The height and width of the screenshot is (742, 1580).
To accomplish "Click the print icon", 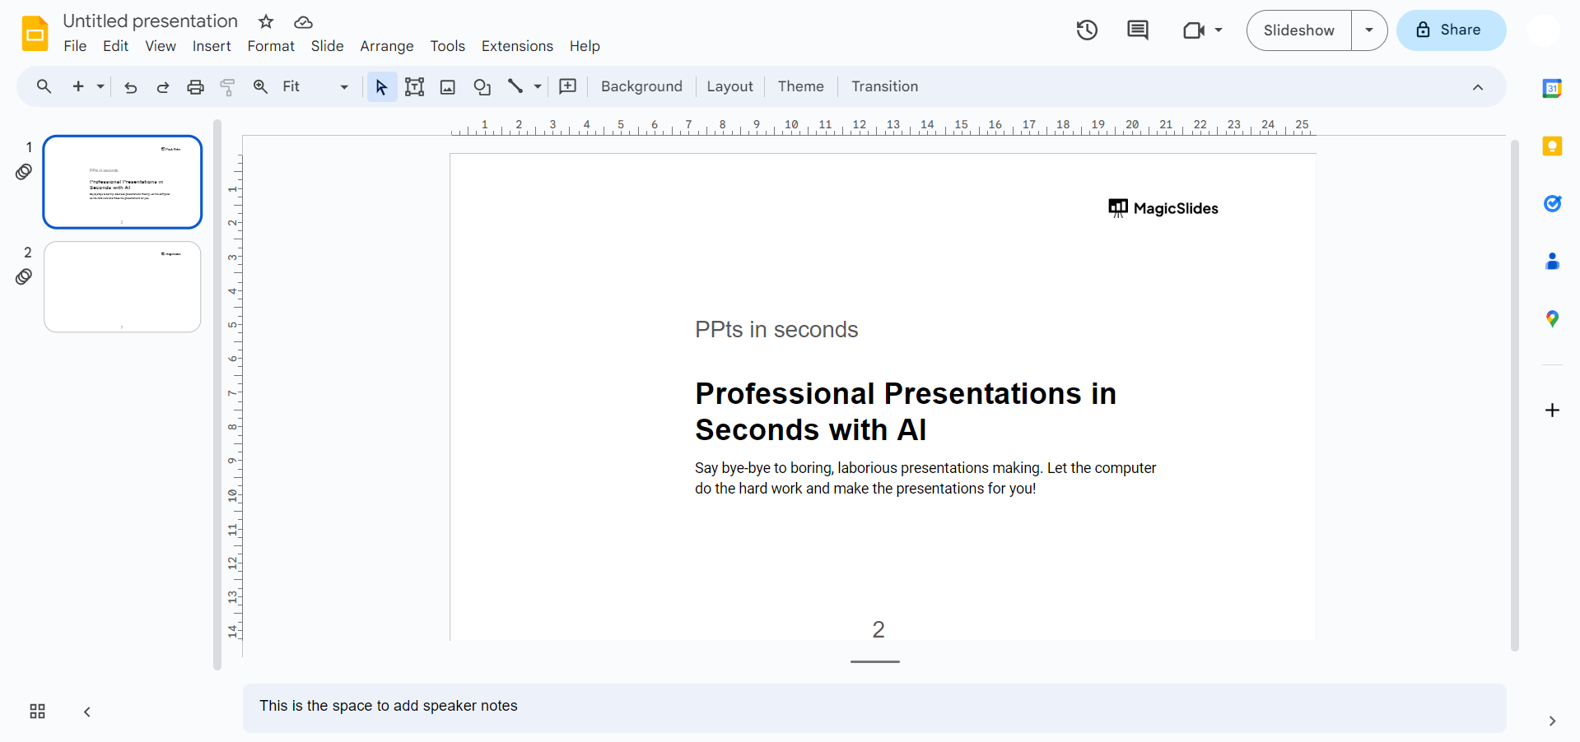I will [x=195, y=87].
